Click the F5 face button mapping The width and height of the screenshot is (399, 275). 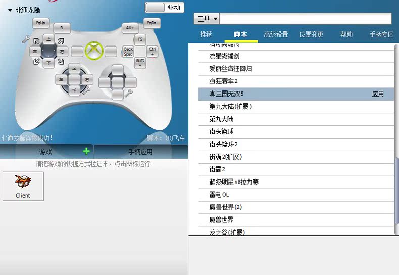(x=140, y=39)
